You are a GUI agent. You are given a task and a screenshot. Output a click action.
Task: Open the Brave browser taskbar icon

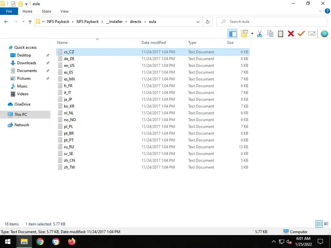click(56, 242)
